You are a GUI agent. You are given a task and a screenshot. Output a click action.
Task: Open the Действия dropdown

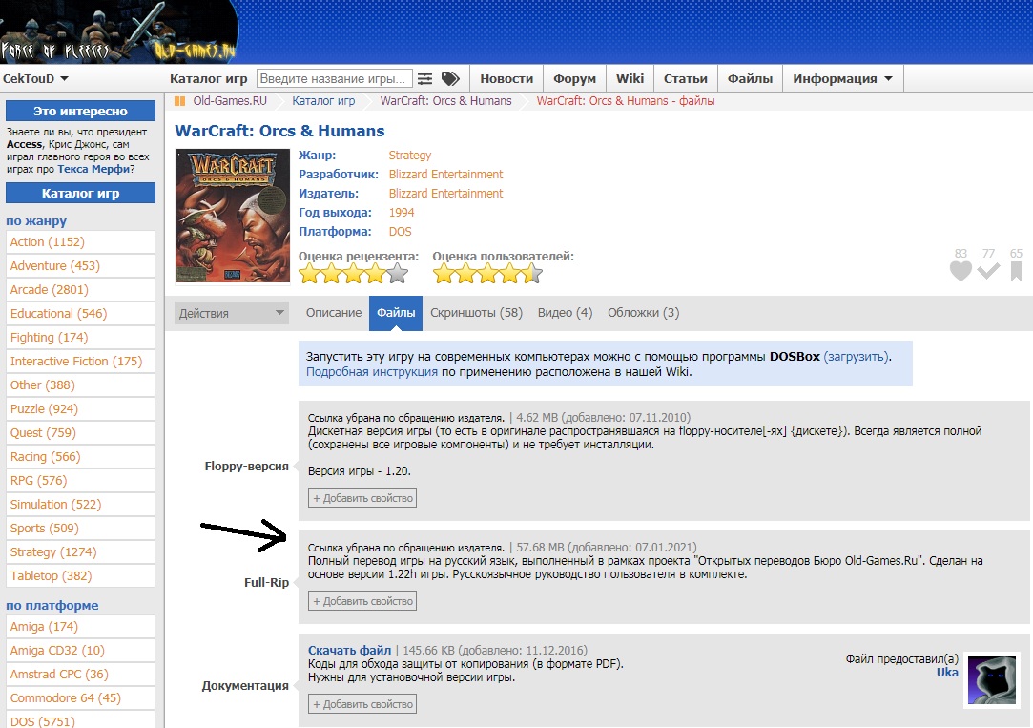pyautogui.click(x=232, y=313)
